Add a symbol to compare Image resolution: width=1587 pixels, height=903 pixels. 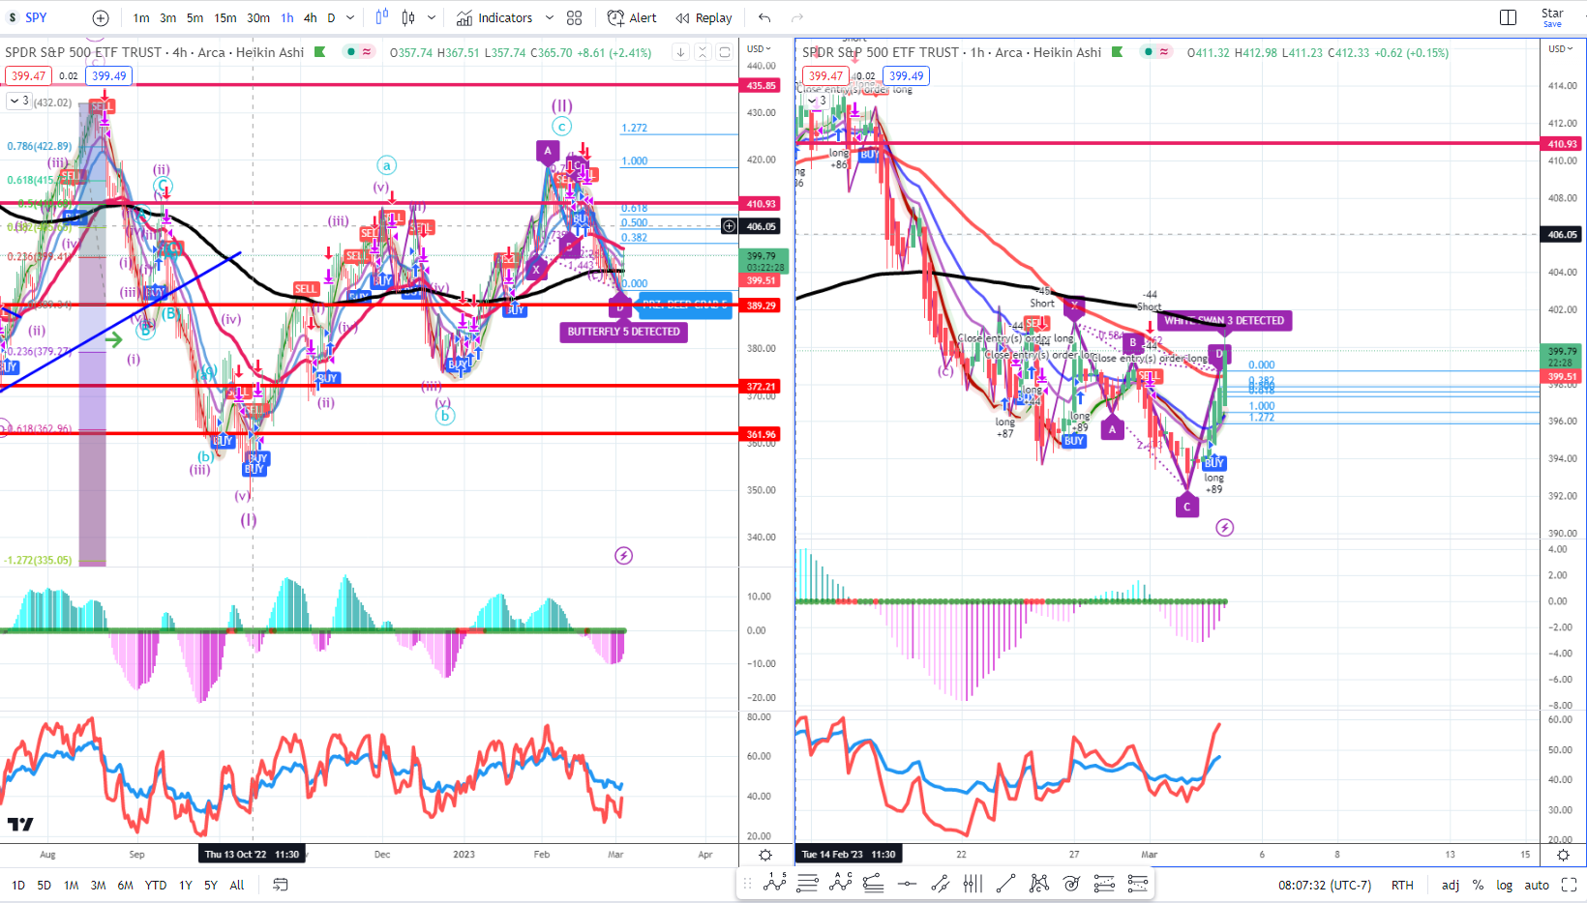coord(101,17)
